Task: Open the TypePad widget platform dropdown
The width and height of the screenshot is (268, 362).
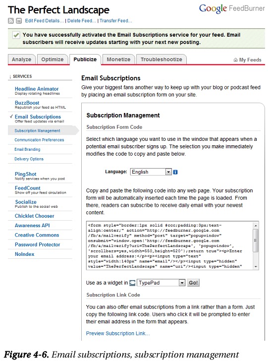Action: pos(161,283)
